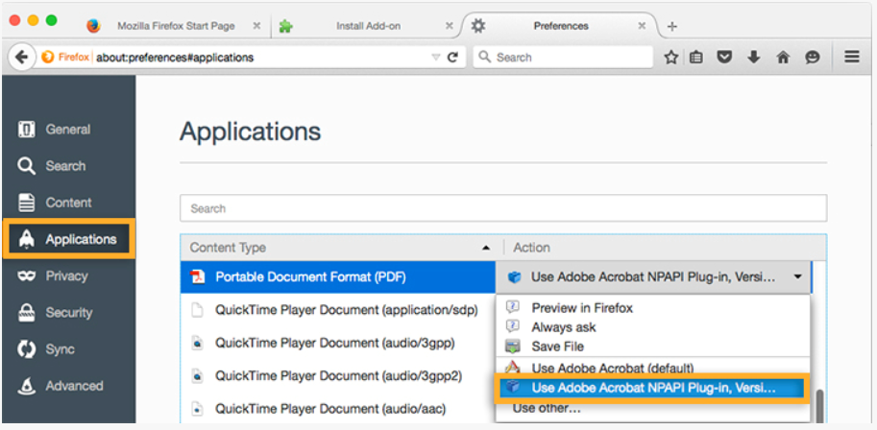This screenshot has height=430, width=877.
Task: Reload the page with refresh icon
Action: tap(452, 58)
